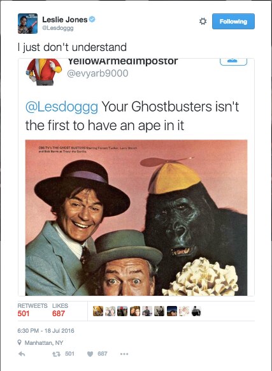This screenshot has width=272, height=371.
Task: Open @evyarb9000 handle in quoted tweet
Action: 97,73
